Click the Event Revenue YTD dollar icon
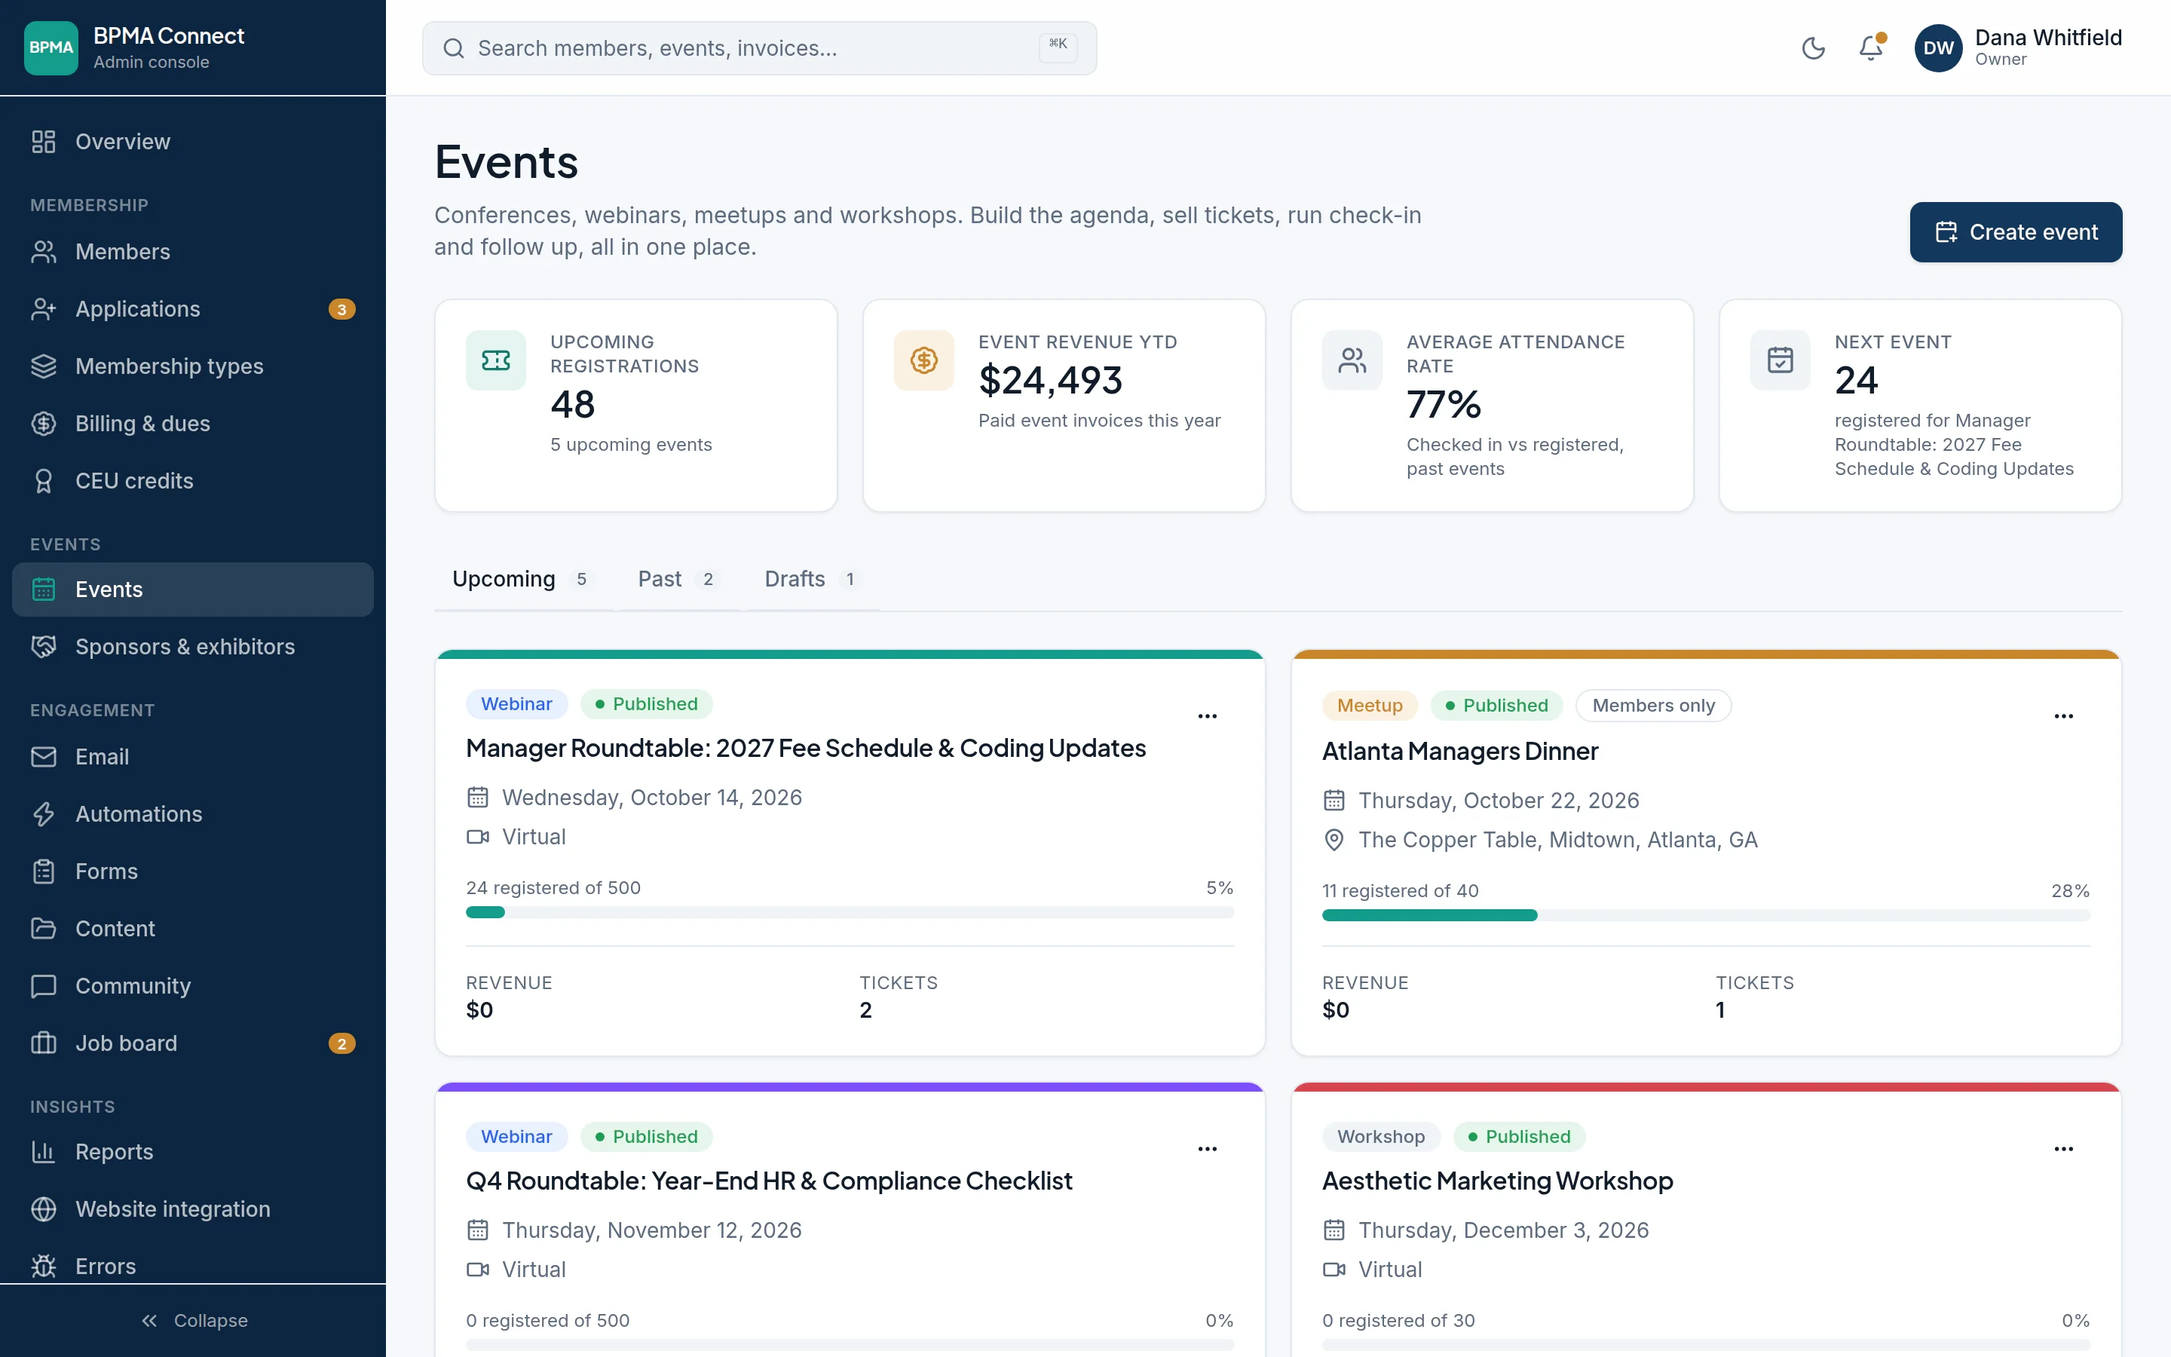 [924, 361]
